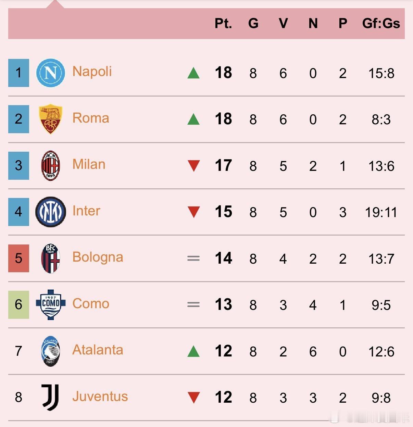The image size is (413, 427).
Task: Click Milan's red down trend arrow
Action: tap(194, 166)
